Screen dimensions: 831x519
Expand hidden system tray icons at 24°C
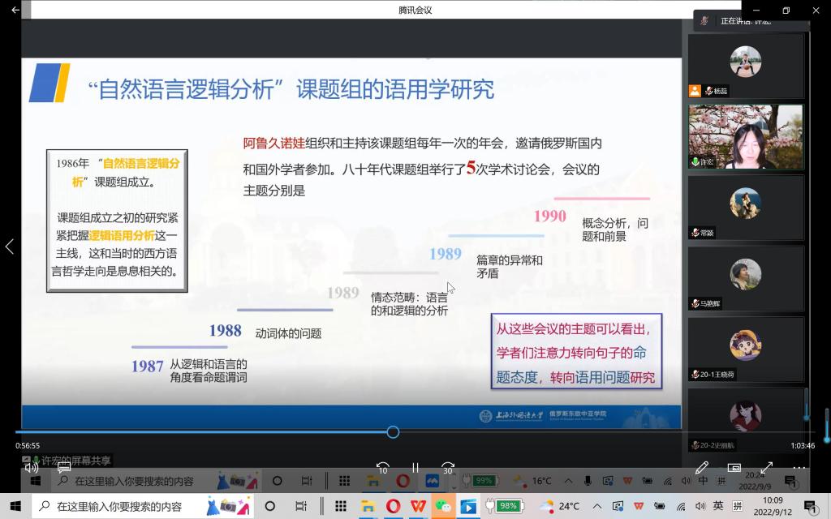tap(597, 506)
